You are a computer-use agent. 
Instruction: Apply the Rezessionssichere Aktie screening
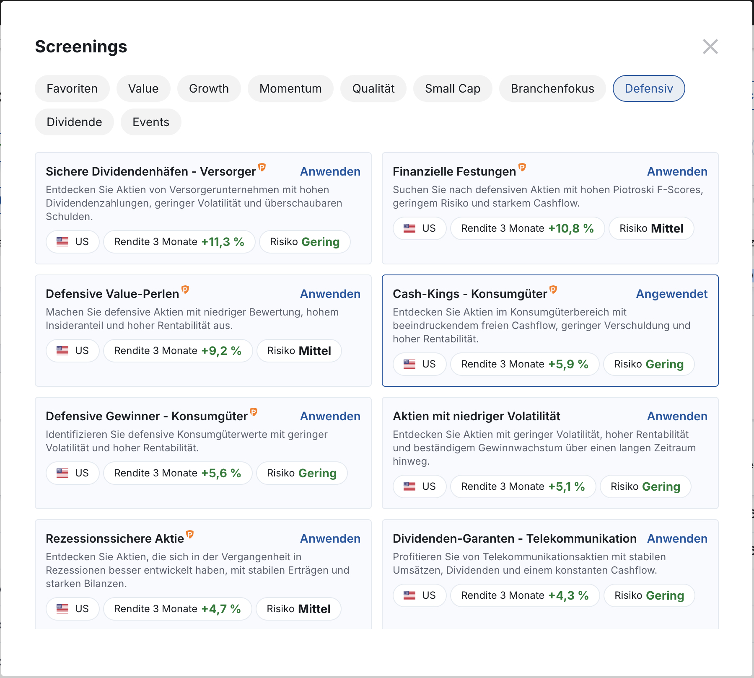(x=330, y=538)
